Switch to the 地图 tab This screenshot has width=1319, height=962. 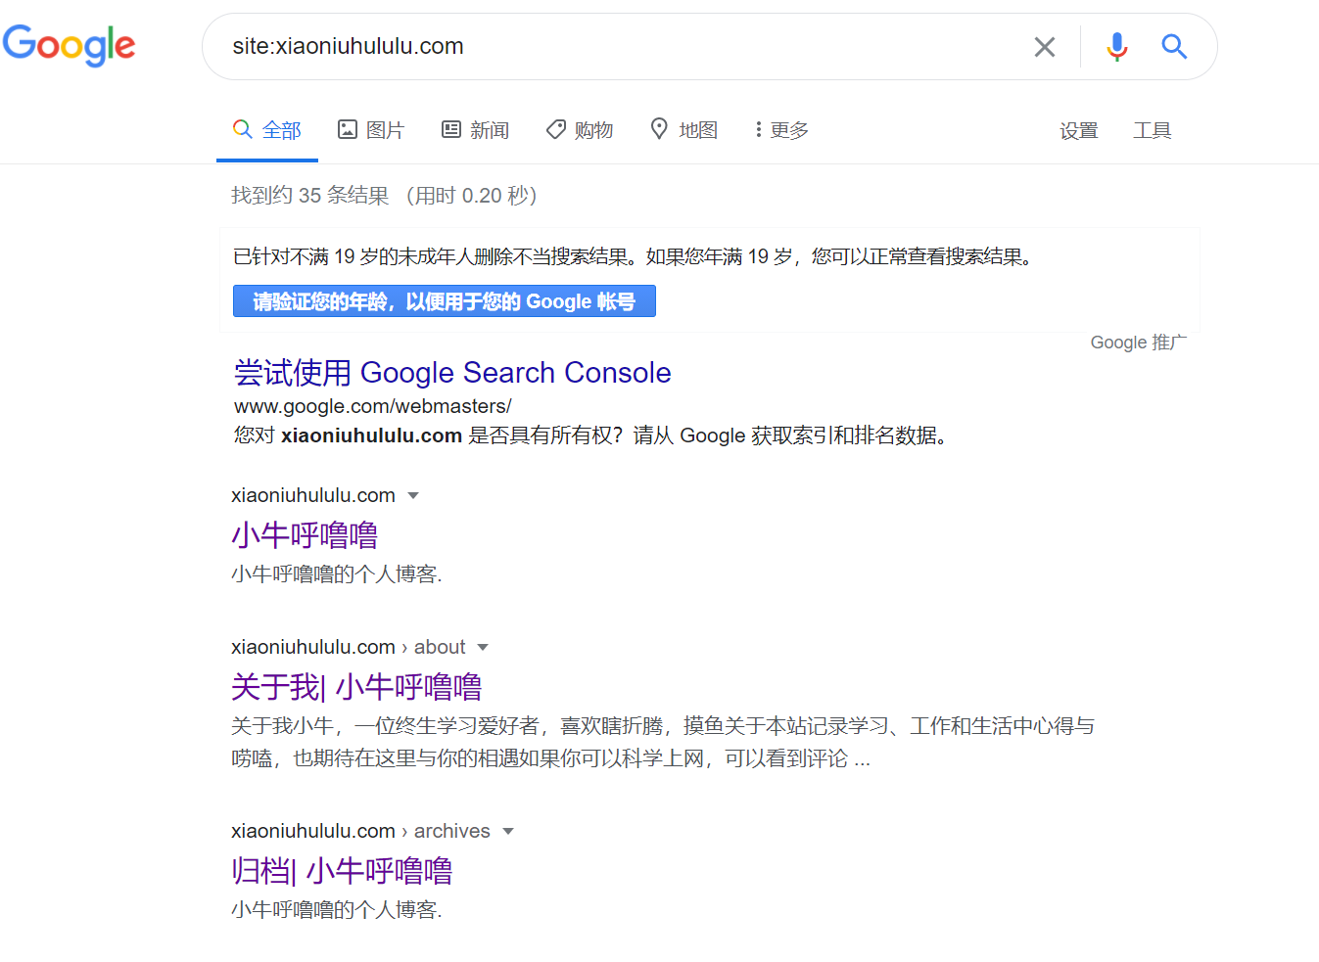click(x=684, y=130)
